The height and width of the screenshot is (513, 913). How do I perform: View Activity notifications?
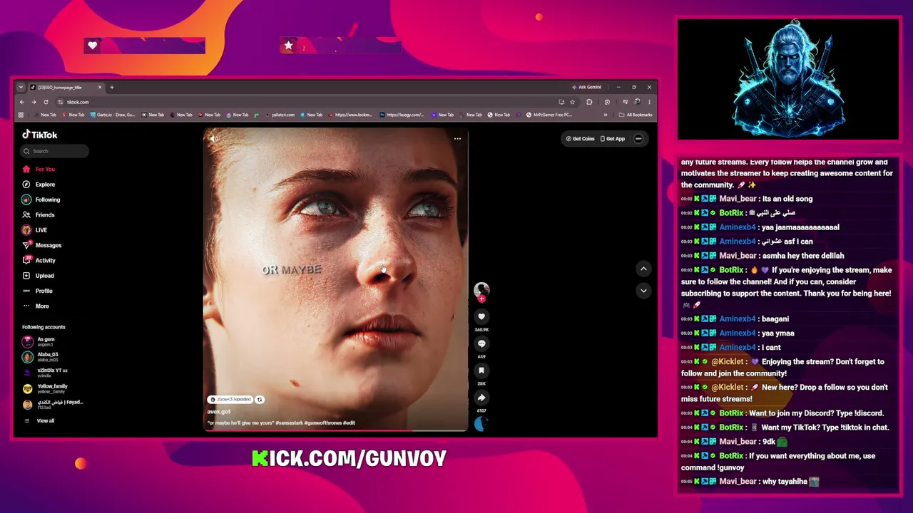pyautogui.click(x=39, y=260)
